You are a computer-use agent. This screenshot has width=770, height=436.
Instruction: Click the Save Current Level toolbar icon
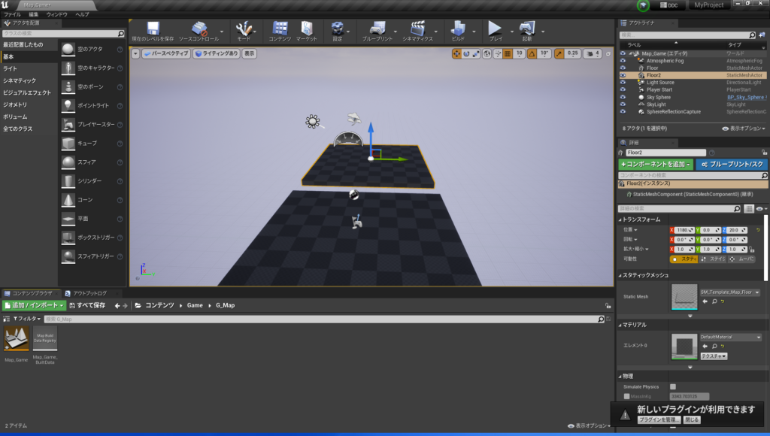[153, 30]
